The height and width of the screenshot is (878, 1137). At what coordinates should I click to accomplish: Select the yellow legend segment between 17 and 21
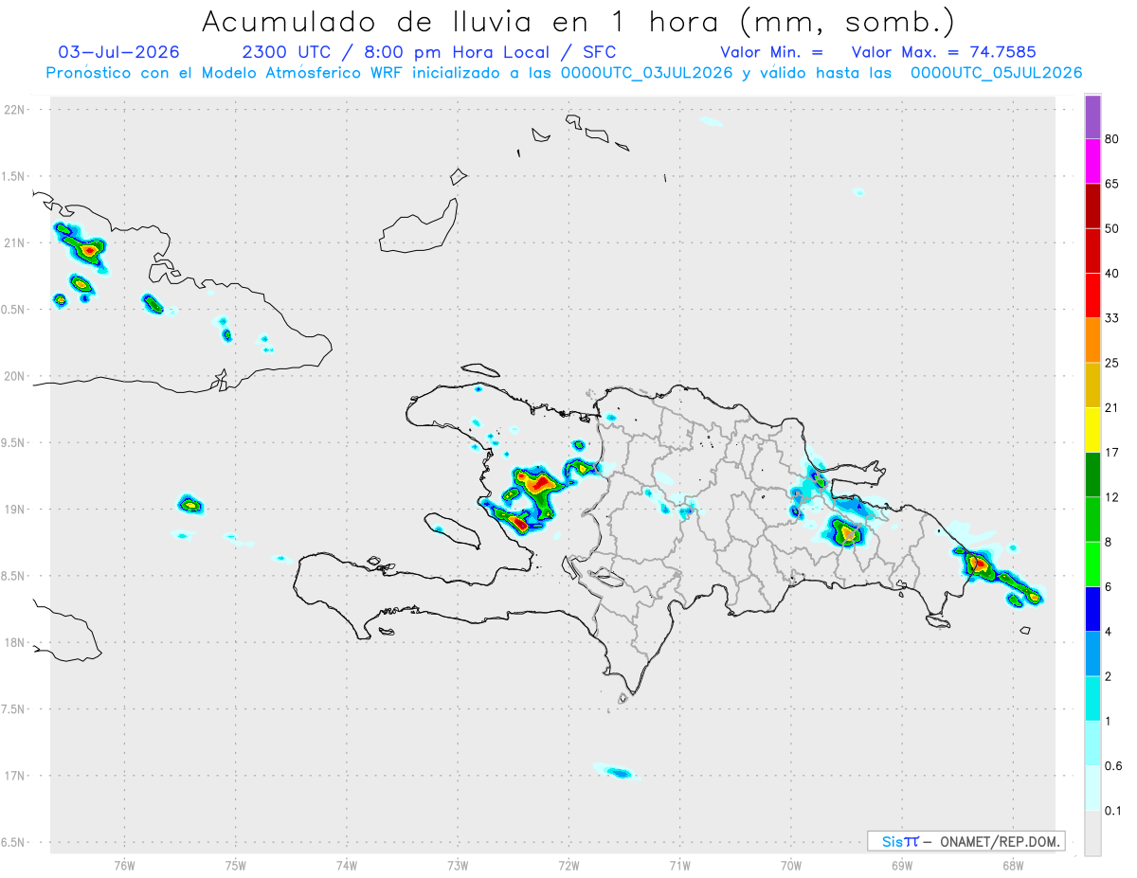coord(1092,430)
